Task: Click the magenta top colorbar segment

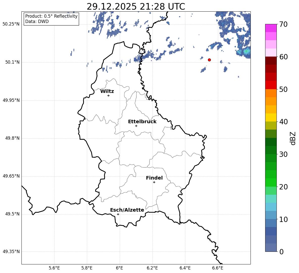Action: pos(271,28)
